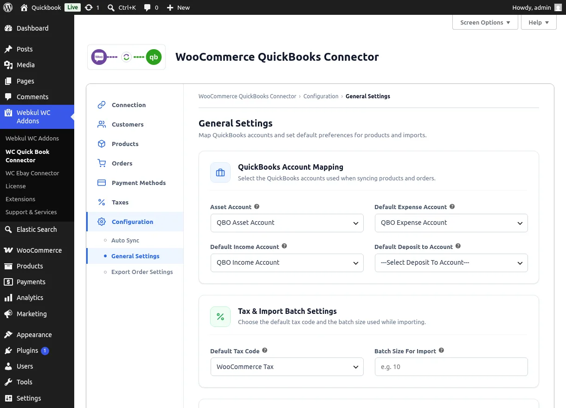The height and width of the screenshot is (408, 566).
Task: Expand the Help dropdown
Action: [539, 22]
